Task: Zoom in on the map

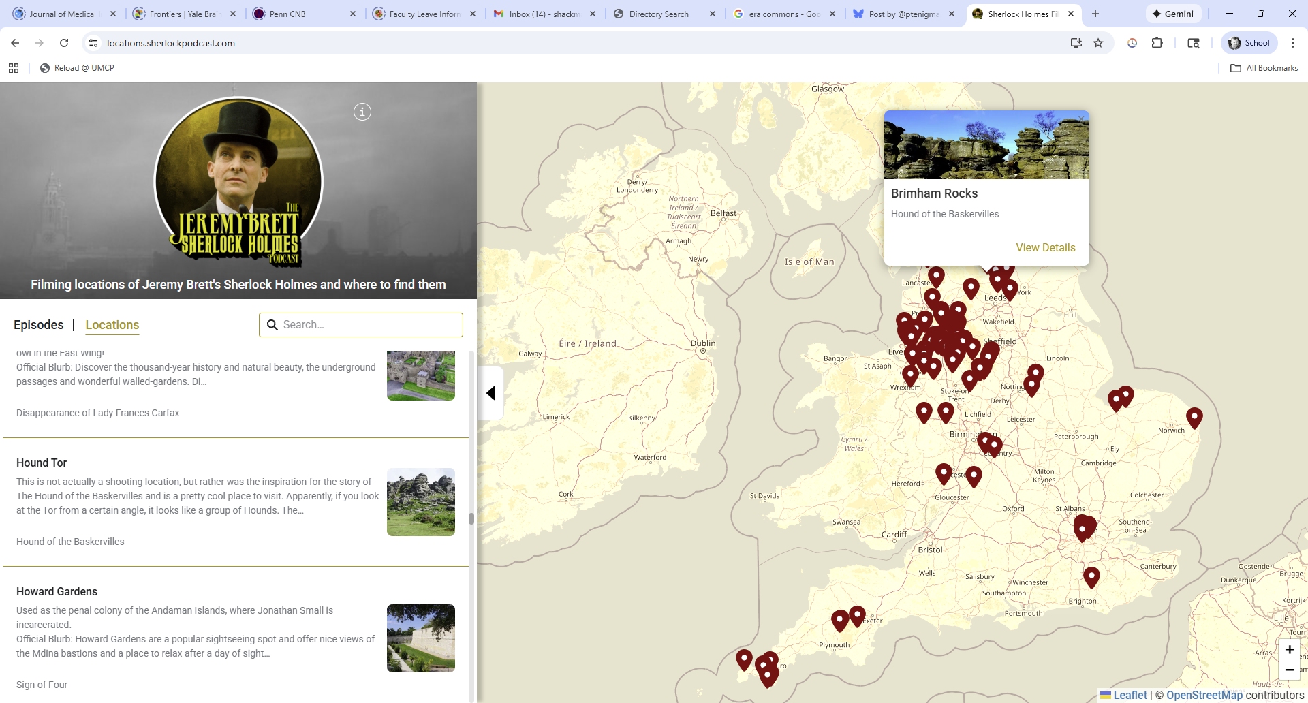Action: 1289,649
